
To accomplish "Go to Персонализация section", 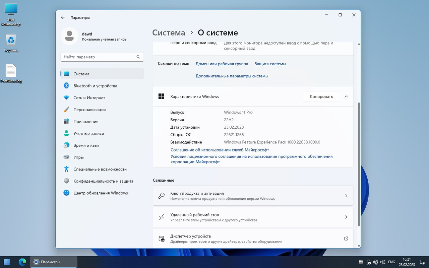I will click(102, 110).
